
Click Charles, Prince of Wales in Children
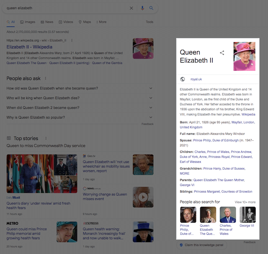pos(212,152)
